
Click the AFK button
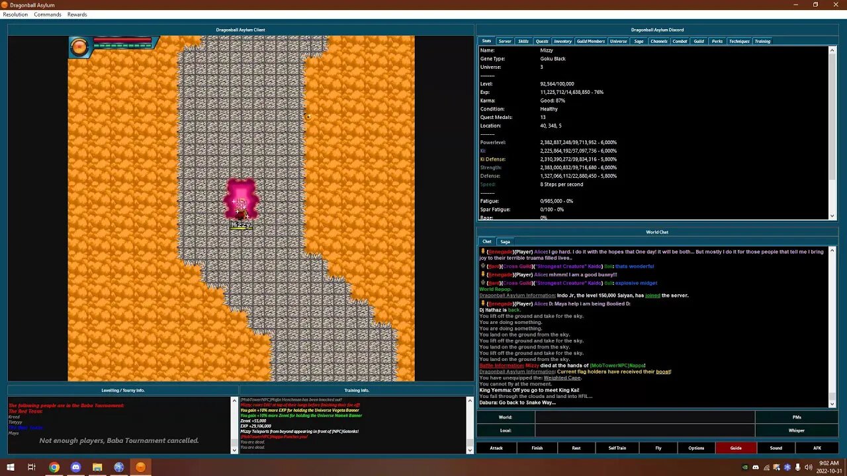tap(817, 448)
